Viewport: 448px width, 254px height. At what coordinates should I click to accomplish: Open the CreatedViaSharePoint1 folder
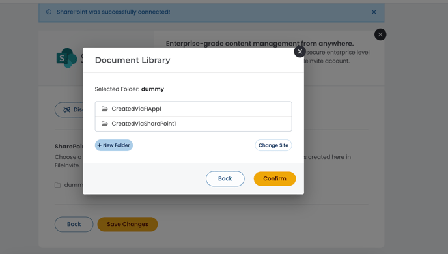[x=193, y=124]
